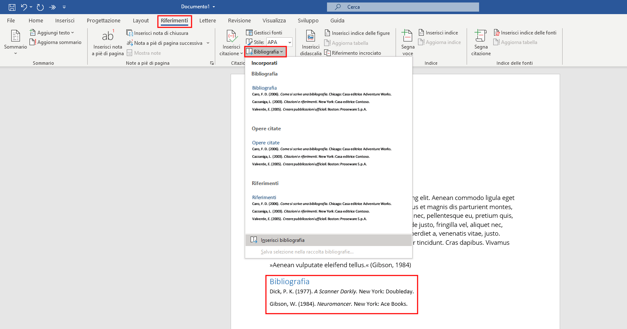Select Inserisci bibliografia menu entry
The width and height of the screenshot is (627, 329).
283,240
